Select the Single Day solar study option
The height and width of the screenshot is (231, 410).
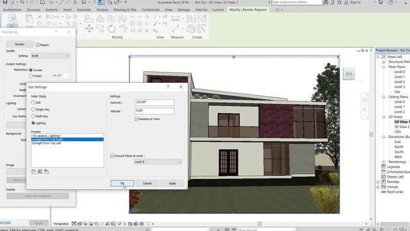tap(33, 110)
